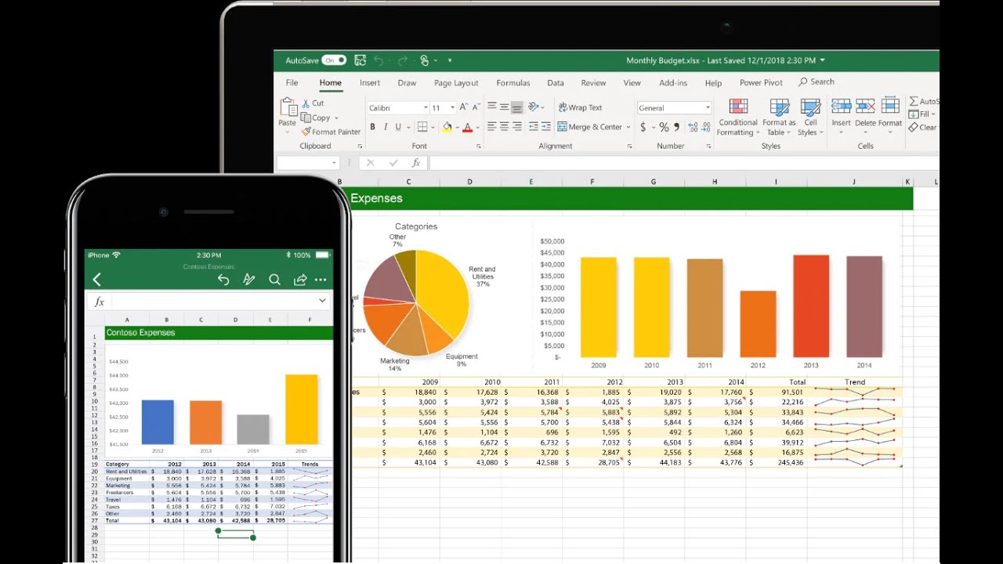Click the Clear button in the Editing group

pyautogui.click(x=923, y=128)
